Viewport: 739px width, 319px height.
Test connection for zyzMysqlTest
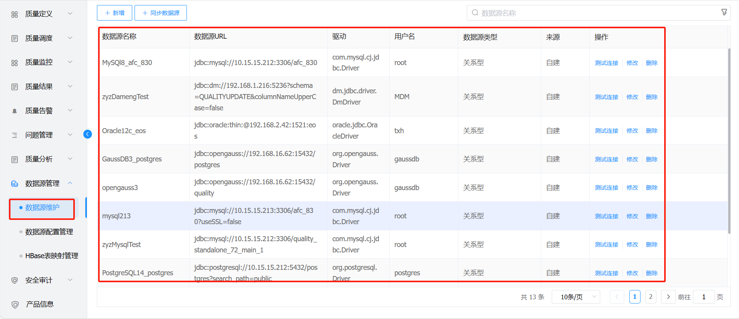coord(606,245)
